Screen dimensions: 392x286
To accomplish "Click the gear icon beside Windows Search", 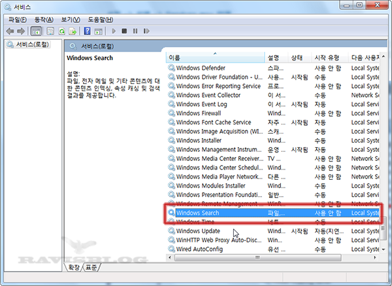I will tap(171, 212).
